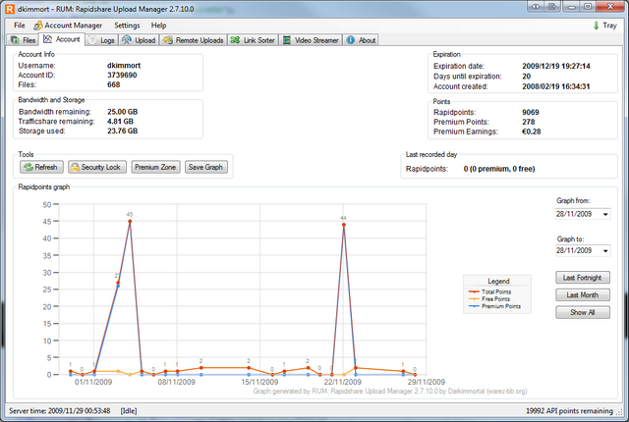Select the Account tab

click(x=62, y=39)
